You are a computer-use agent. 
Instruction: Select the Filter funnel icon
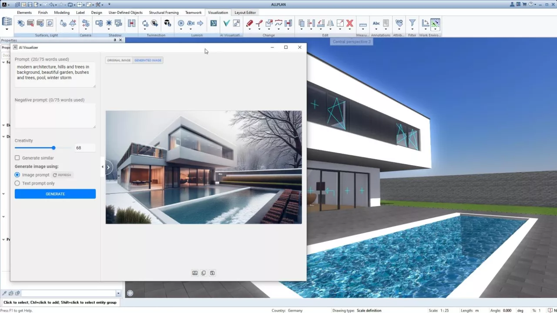coord(412,23)
